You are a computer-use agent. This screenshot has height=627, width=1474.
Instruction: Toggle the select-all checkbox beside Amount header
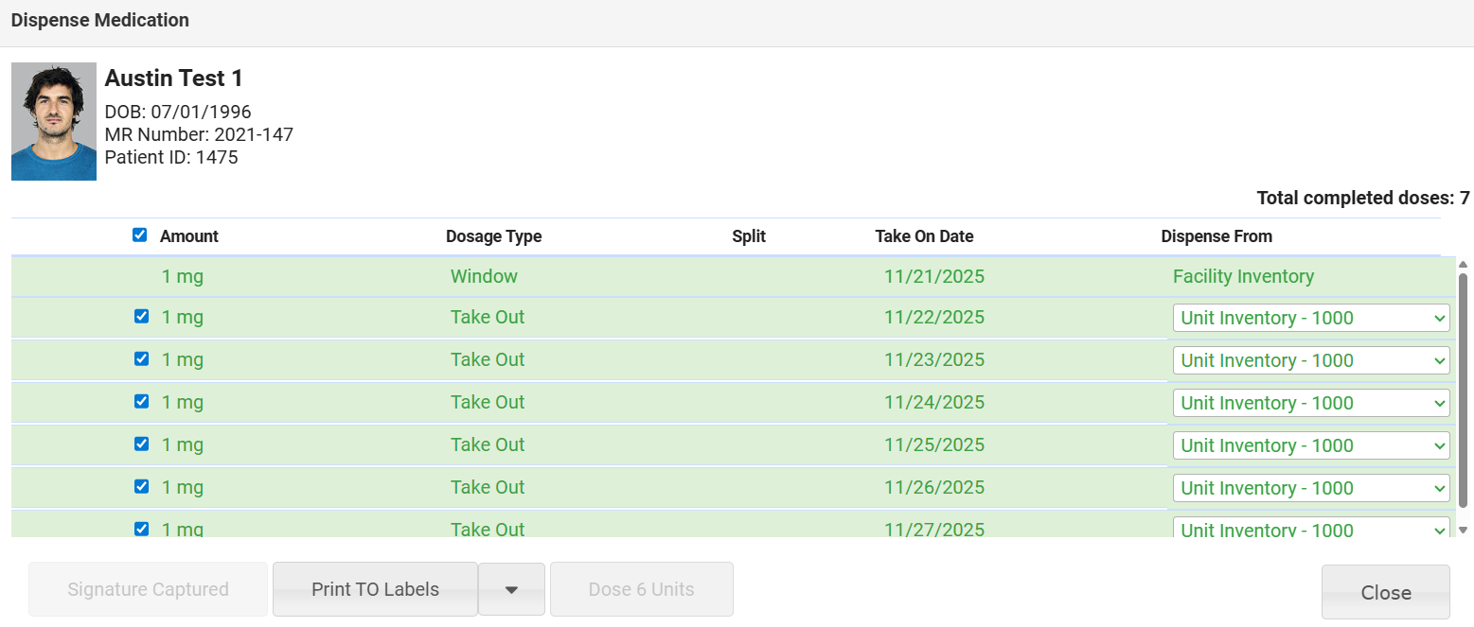click(140, 235)
